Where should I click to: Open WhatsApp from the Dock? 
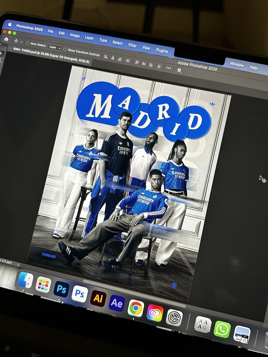[222, 329]
